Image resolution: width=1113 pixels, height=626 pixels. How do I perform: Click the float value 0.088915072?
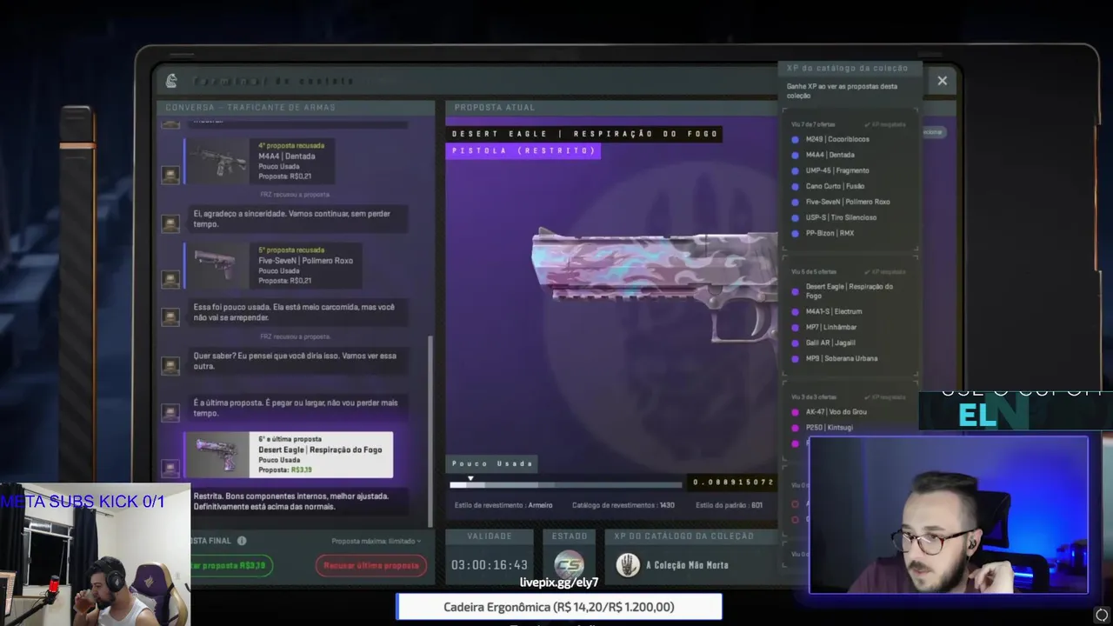click(x=732, y=483)
